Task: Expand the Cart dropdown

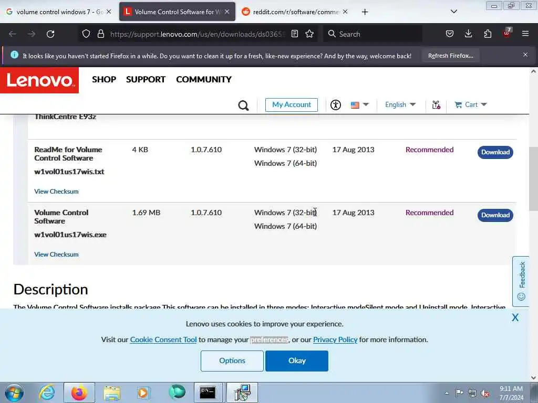Action: click(471, 104)
